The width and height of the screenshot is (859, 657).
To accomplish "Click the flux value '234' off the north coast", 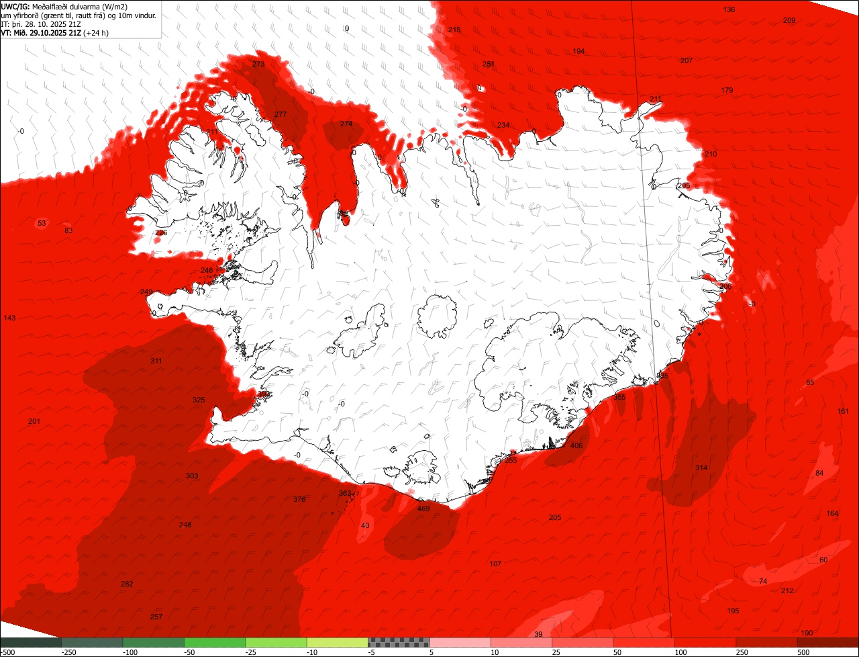I will [503, 125].
